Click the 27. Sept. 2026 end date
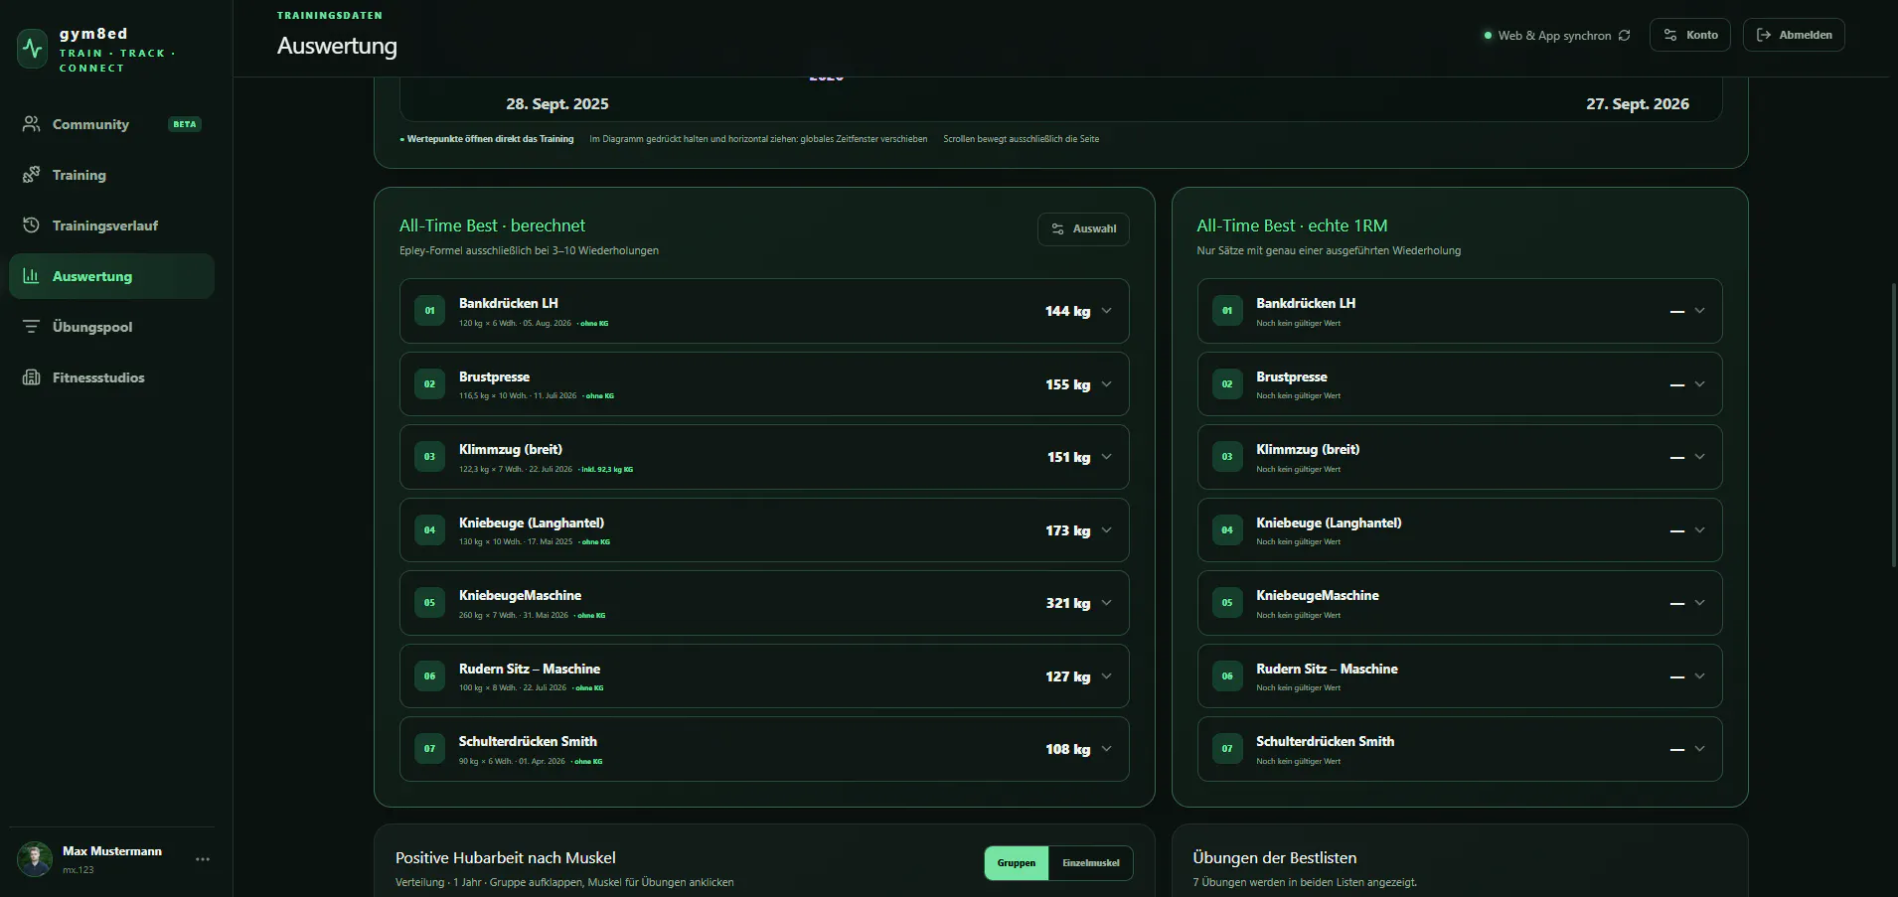 click(x=1638, y=104)
